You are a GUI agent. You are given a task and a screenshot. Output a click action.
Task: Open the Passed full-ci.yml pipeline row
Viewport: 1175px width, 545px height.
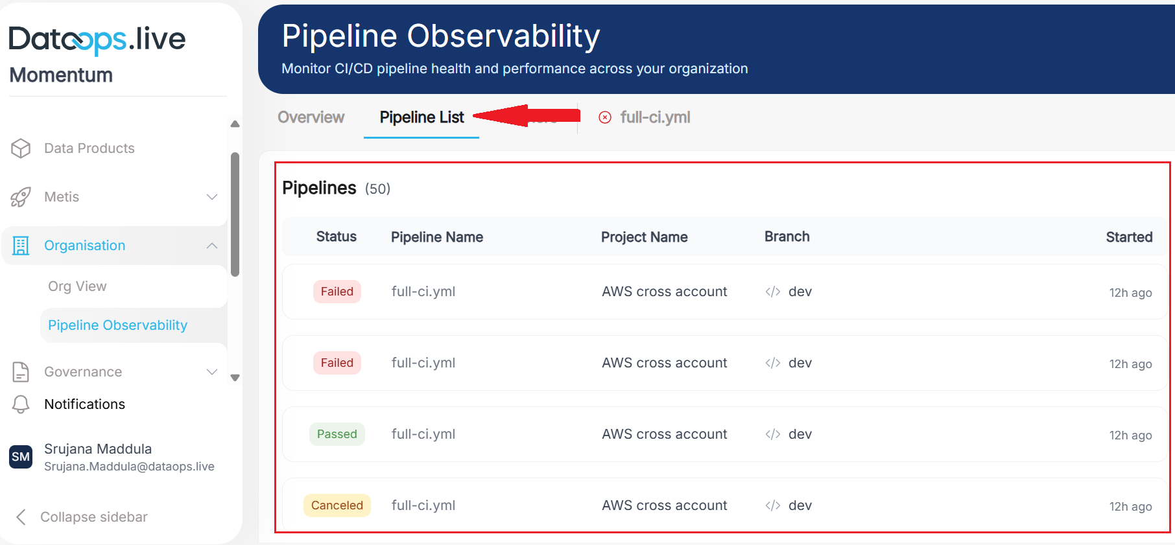423,434
